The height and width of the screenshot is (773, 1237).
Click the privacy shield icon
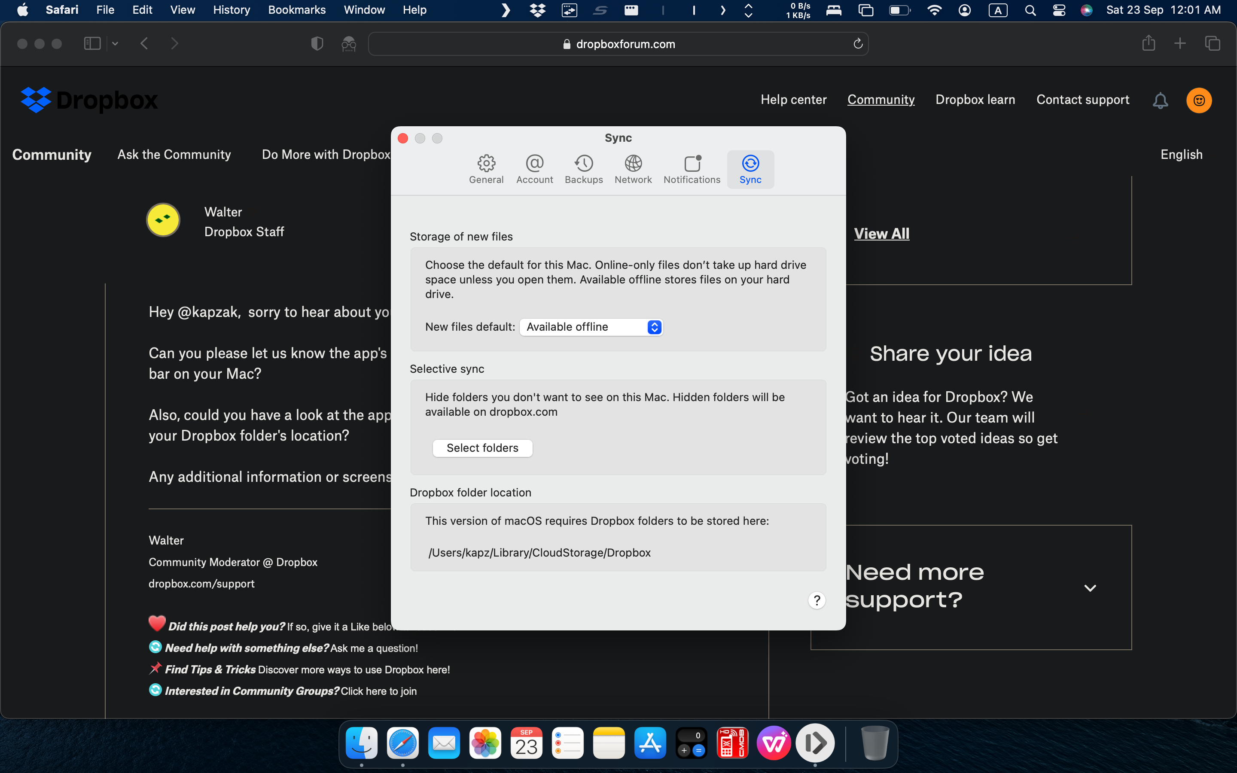pos(317,43)
